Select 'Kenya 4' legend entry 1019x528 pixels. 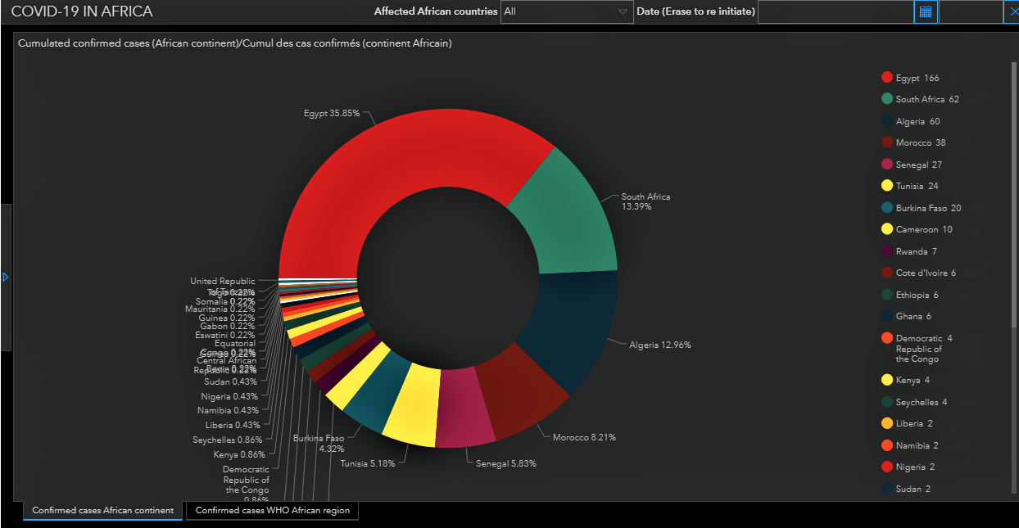pyautogui.click(x=906, y=380)
